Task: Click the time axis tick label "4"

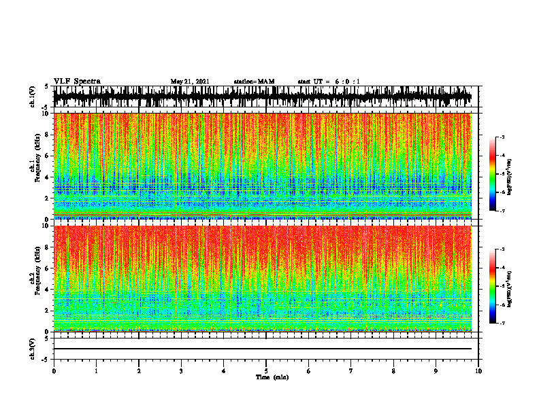Action: coord(224,371)
